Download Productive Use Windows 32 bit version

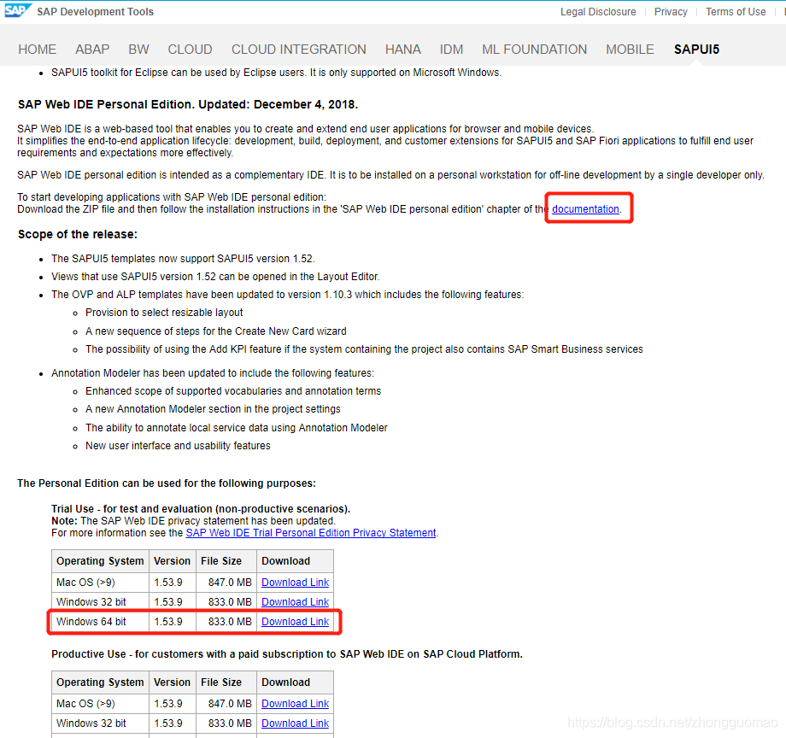pyautogui.click(x=296, y=723)
